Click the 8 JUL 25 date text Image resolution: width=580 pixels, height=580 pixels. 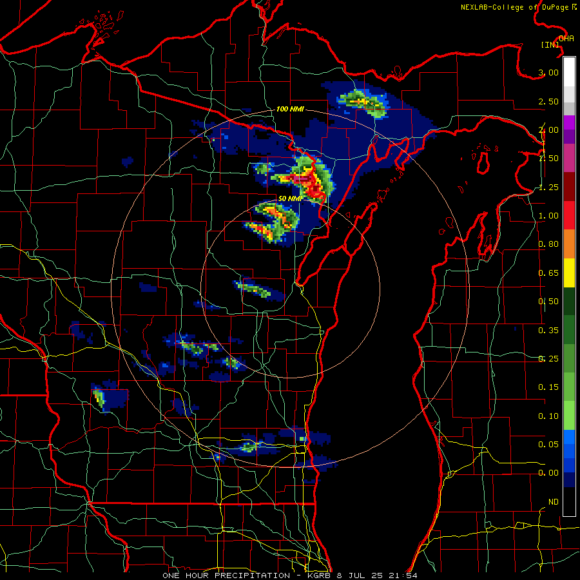(360, 575)
